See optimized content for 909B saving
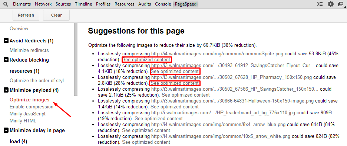Screen dimensions: 347x146 click(x=159, y=119)
